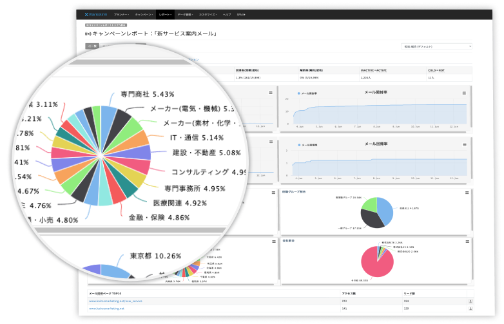Click the リード数 column header

(409, 294)
